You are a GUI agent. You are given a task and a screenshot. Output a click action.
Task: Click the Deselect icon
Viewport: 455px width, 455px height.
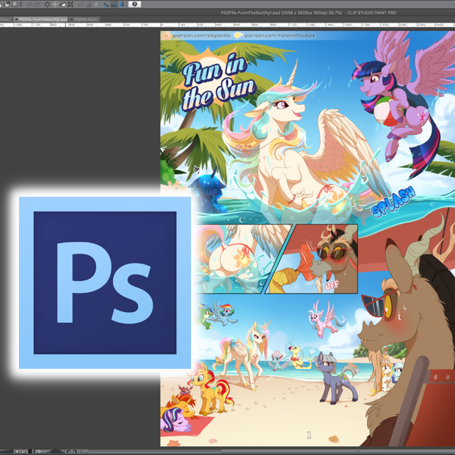pyautogui.click(x=81, y=4)
